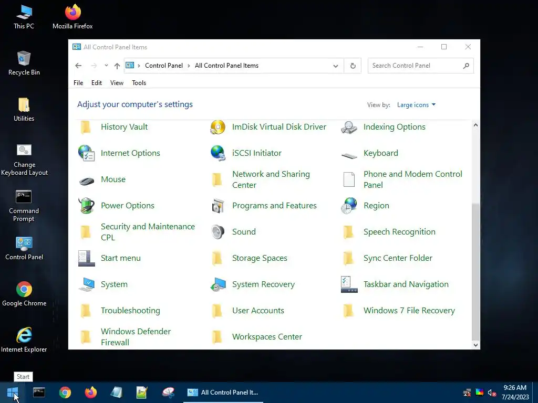538x403 pixels.
Task: Open Phone and Modem Control Panel icon
Action: point(349,179)
